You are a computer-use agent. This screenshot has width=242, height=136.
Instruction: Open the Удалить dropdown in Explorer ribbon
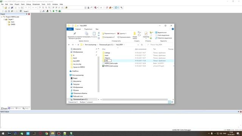pyautogui.click(x=122, y=34)
